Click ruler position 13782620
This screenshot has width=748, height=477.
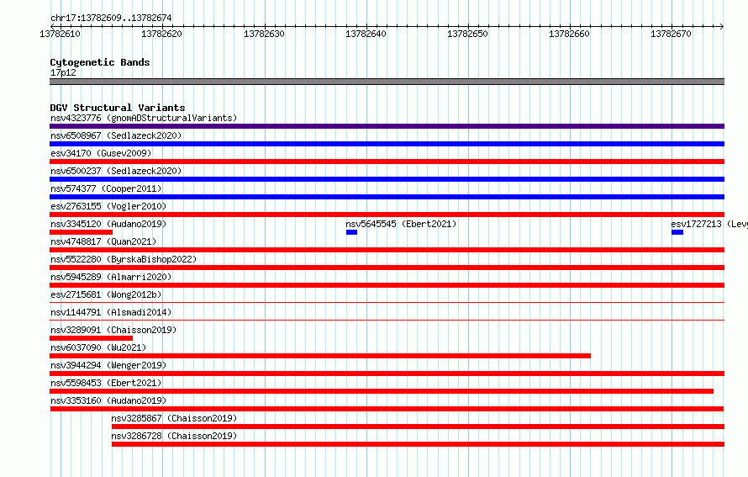161,34
